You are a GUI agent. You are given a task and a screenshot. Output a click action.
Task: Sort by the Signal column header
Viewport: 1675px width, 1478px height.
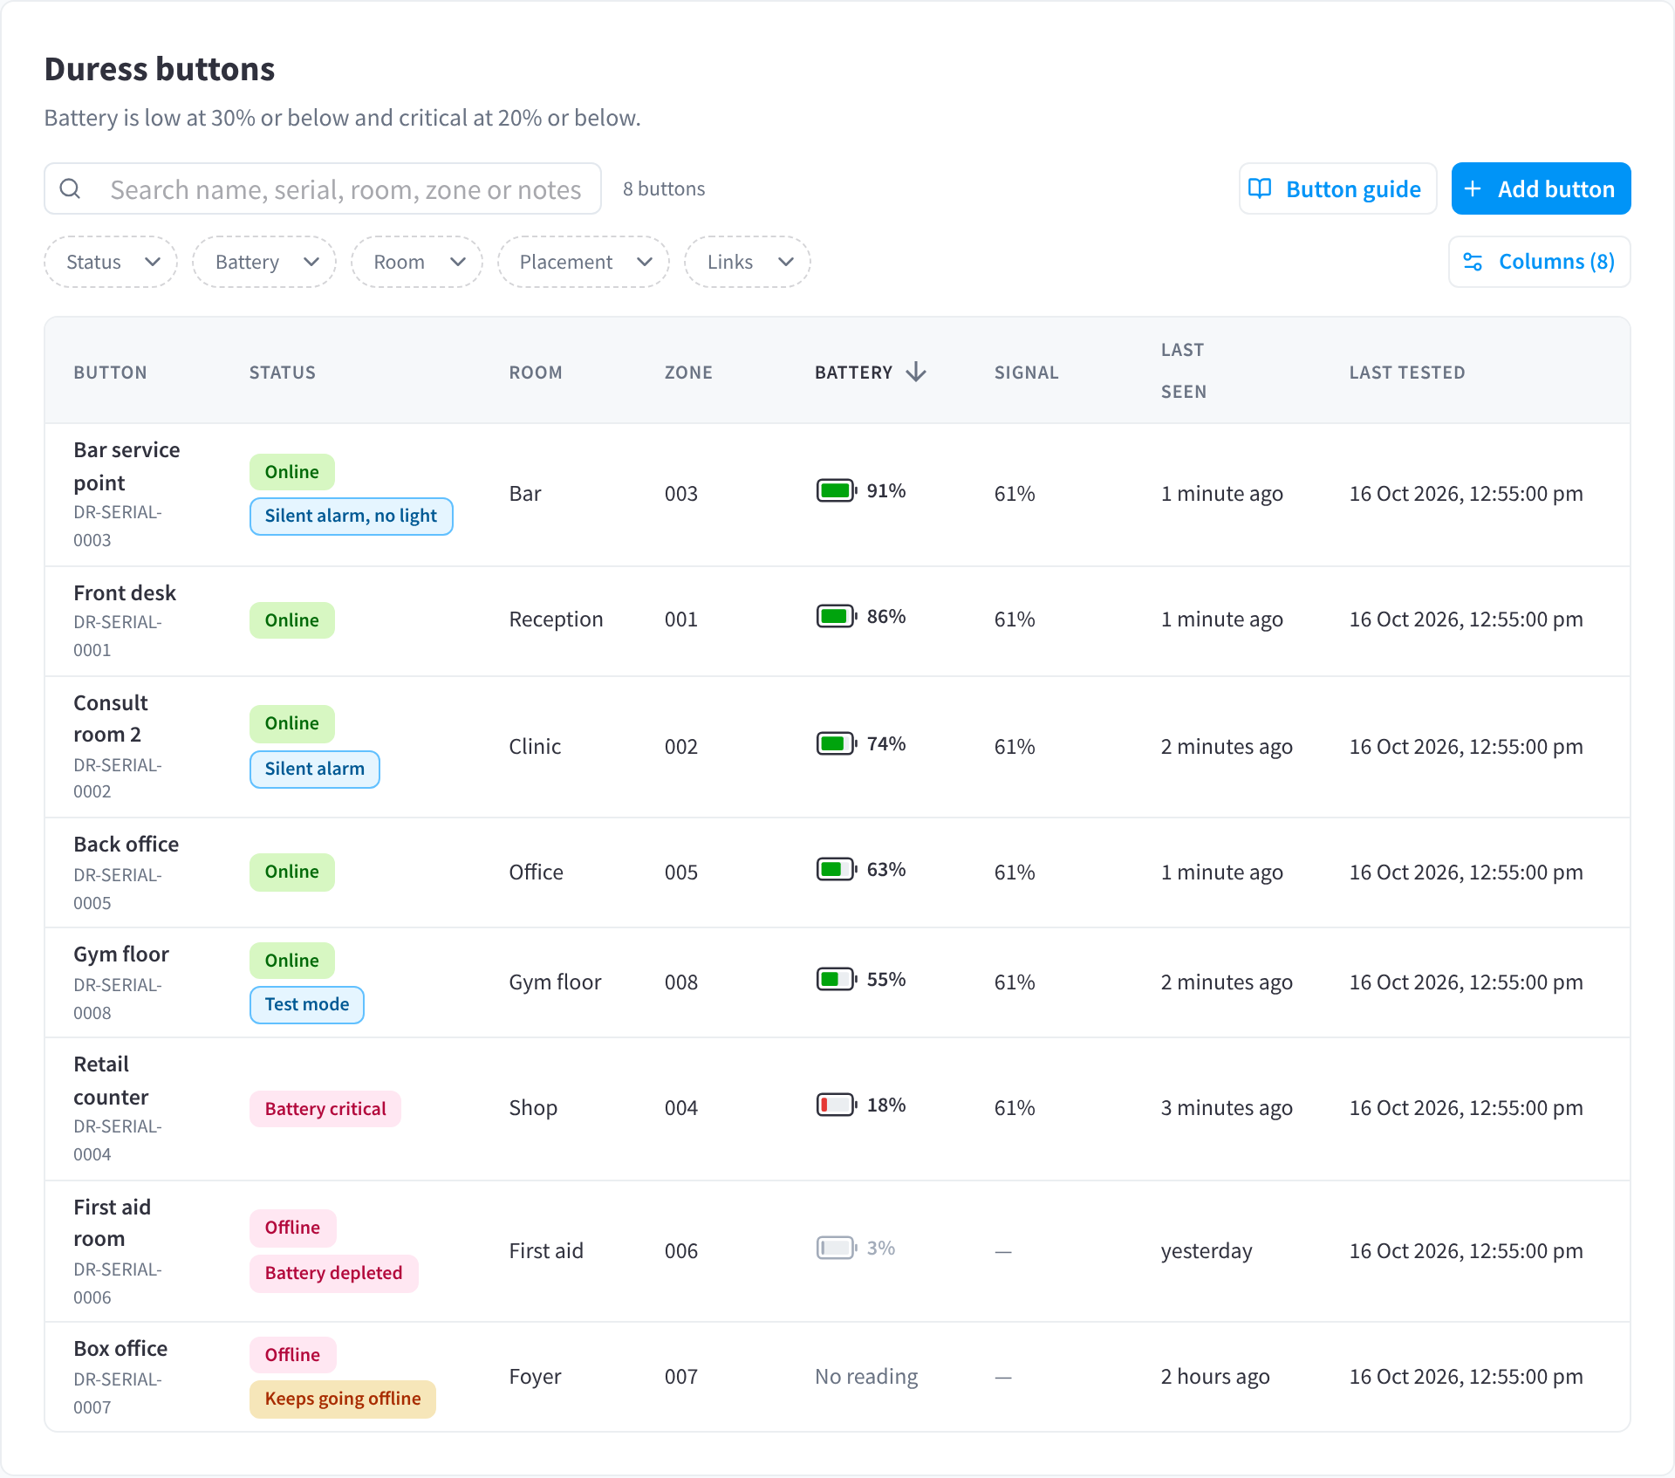pos(1027,373)
